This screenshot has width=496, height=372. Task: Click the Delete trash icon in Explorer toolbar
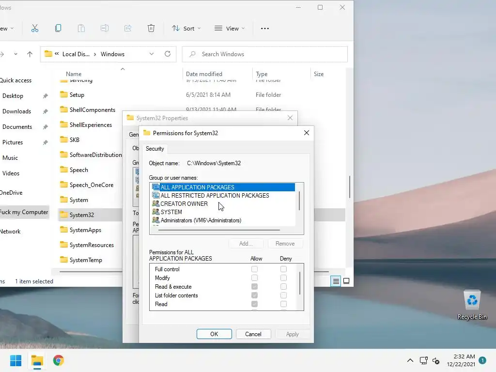point(151,28)
